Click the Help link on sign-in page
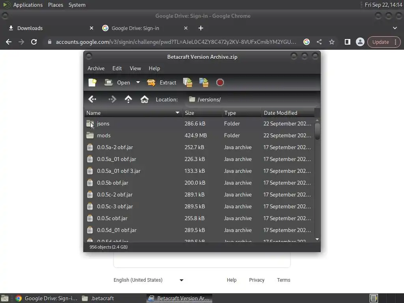404x303 pixels. coord(231,280)
